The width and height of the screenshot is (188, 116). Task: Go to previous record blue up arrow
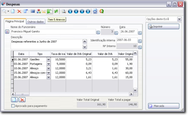76,12
